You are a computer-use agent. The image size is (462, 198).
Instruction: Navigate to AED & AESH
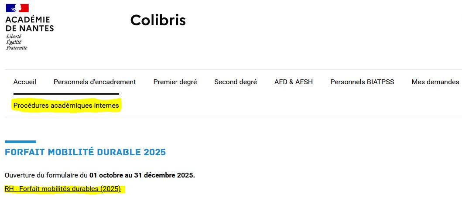294,82
